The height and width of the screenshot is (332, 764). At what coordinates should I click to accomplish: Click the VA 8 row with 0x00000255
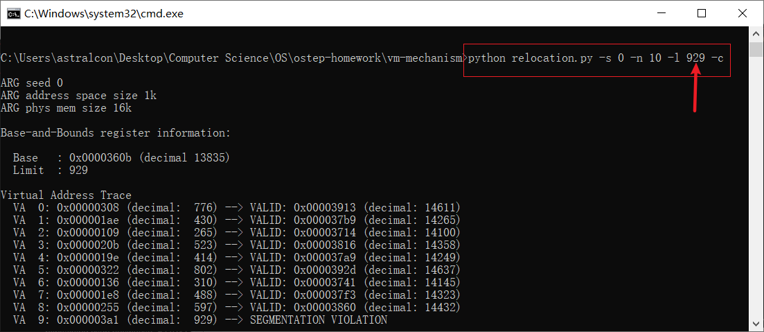(237, 307)
